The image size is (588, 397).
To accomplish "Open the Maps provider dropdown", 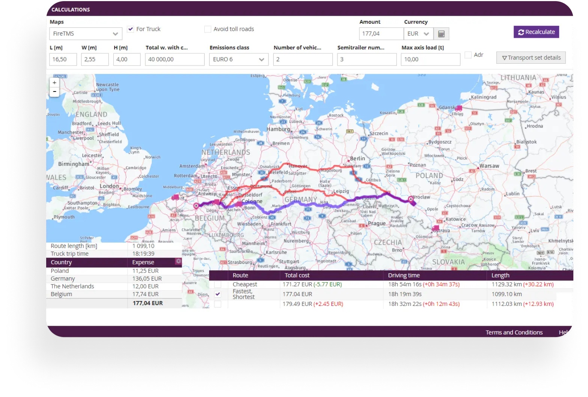I will [x=86, y=34].
